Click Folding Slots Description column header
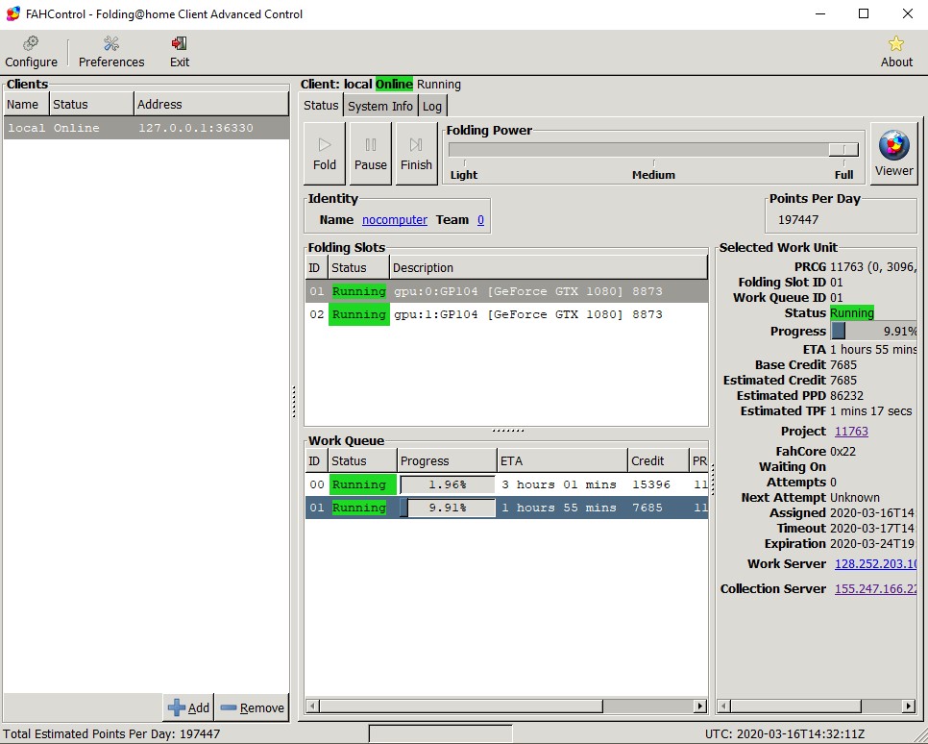928x744 pixels. tap(549, 268)
